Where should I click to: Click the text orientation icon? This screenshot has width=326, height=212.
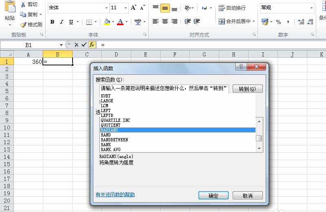pos(187,8)
